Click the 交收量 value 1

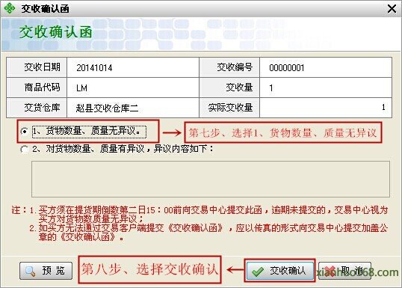click(271, 88)
